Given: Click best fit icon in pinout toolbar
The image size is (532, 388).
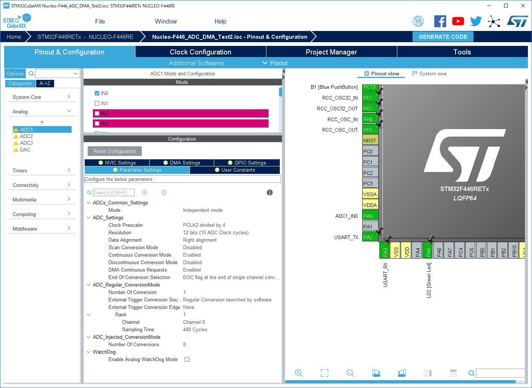Looking at the screenshot, I should pos(324,373).
